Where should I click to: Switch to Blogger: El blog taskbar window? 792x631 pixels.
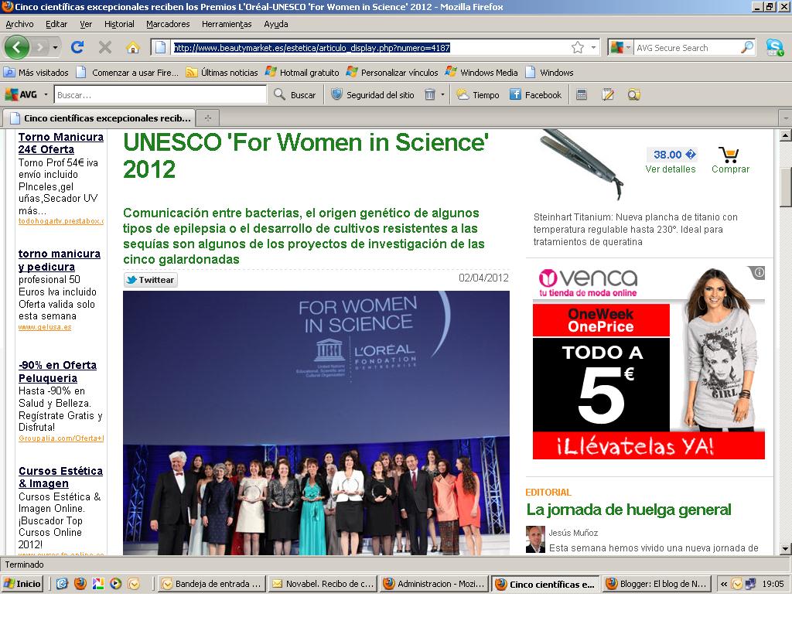pyautogui.click(x=657, y=584)
